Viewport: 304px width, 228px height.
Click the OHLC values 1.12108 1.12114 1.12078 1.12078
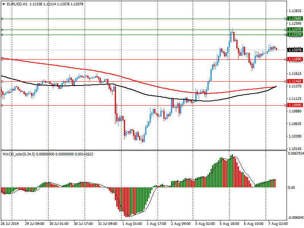pos(56,4)
